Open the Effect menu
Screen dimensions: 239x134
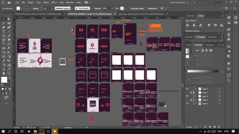click(54, 2)
